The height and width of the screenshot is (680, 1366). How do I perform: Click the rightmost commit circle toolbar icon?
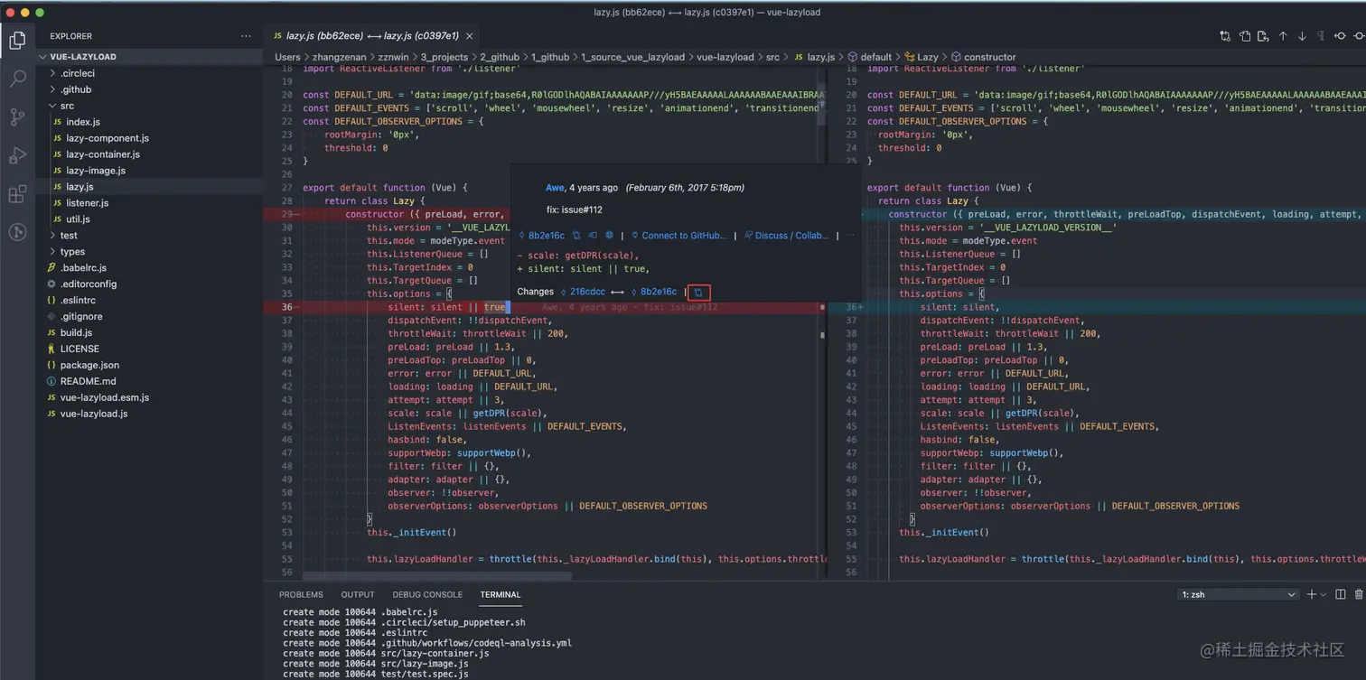tap(1360, 36)
